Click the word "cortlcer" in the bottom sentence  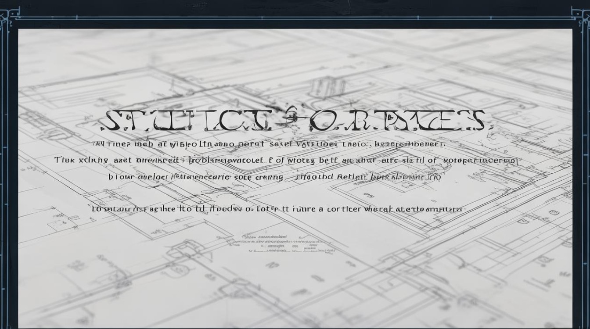click(x=343, y=209)
